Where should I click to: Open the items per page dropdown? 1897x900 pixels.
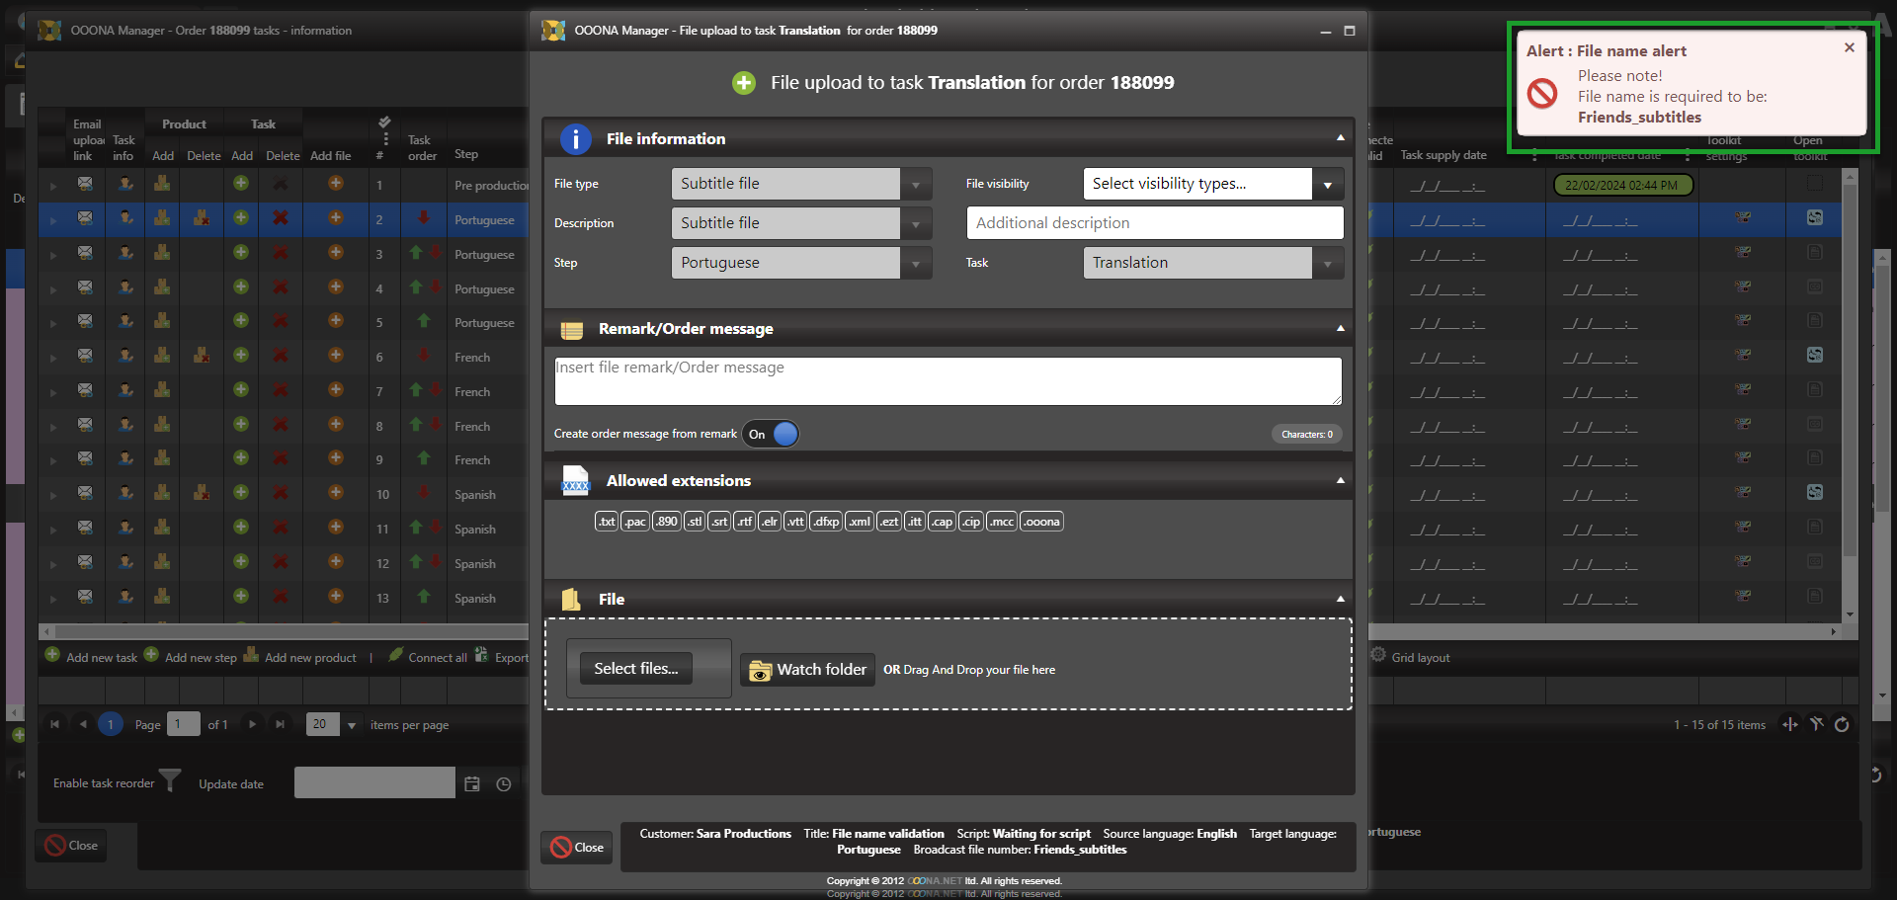(x=351, y=725)
